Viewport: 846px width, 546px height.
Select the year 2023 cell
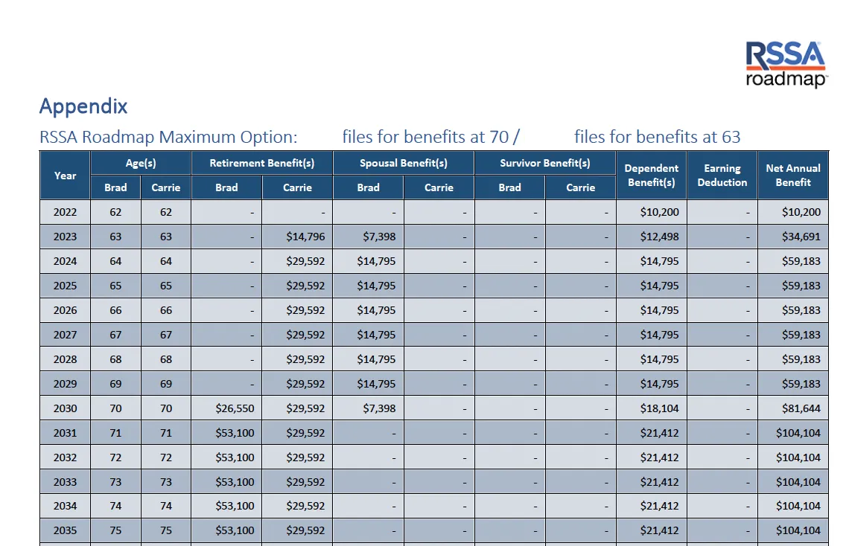65,237
